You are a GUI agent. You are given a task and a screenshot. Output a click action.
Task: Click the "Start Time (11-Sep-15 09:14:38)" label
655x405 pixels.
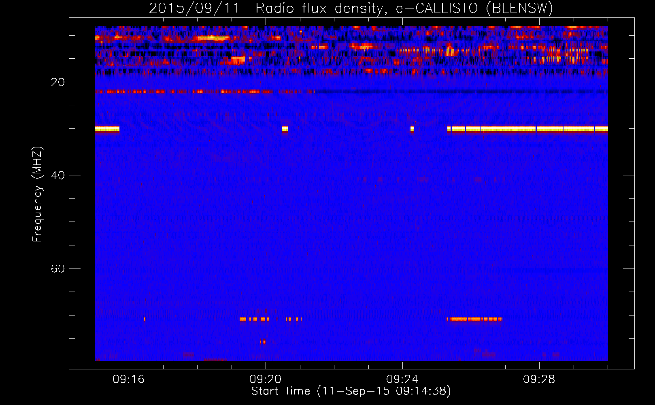click(x=351, y=391)
